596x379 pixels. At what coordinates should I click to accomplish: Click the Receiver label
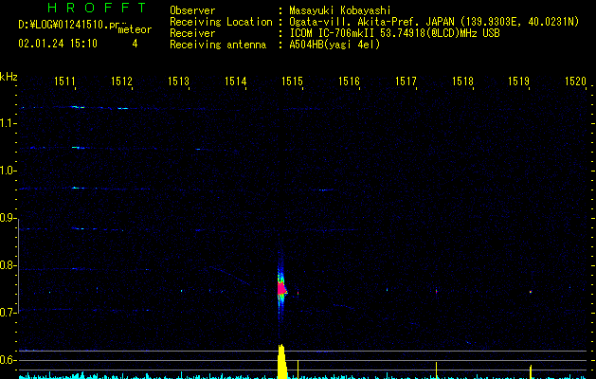click(192, 33)
